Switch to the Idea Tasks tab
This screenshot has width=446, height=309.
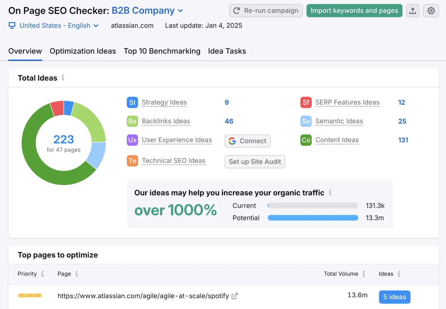click(227, 51)
